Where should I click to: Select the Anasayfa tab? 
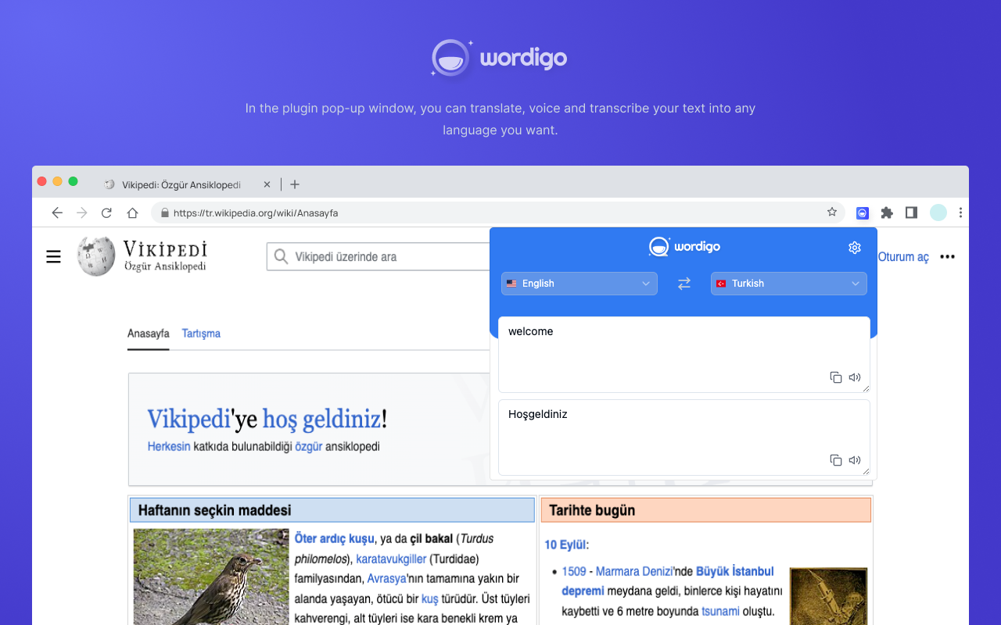(x=149, y=334)
